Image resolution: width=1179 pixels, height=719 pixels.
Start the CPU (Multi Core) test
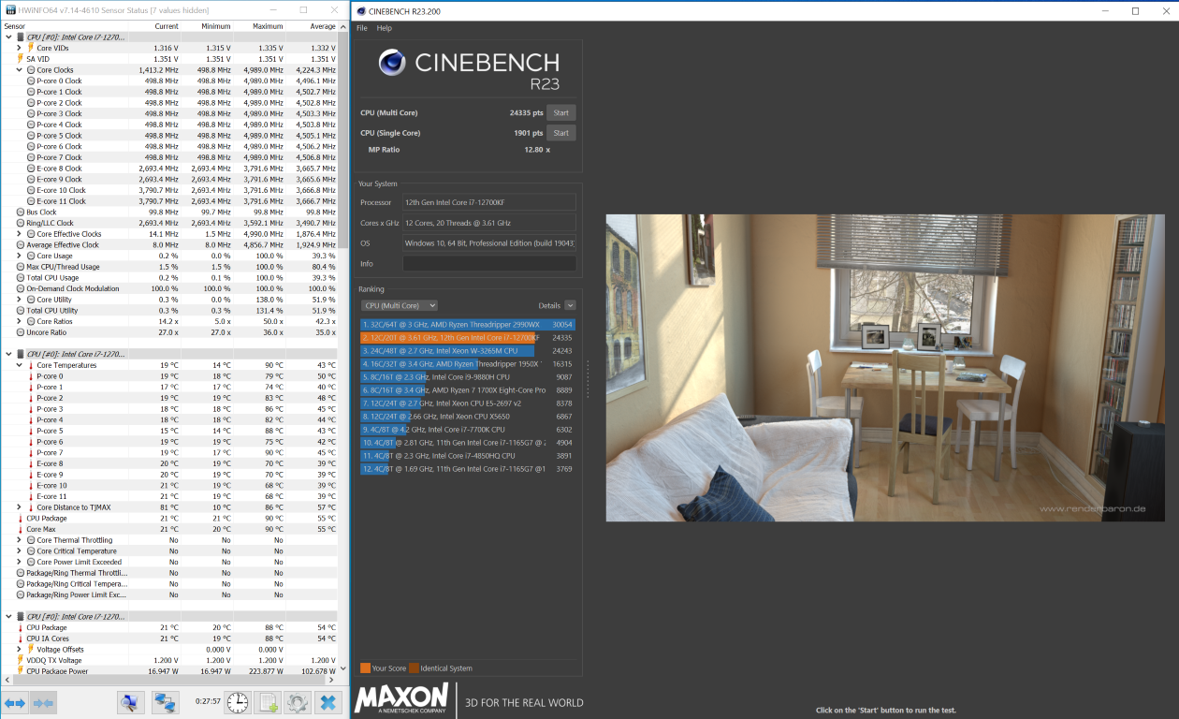[x=561, y=112]
